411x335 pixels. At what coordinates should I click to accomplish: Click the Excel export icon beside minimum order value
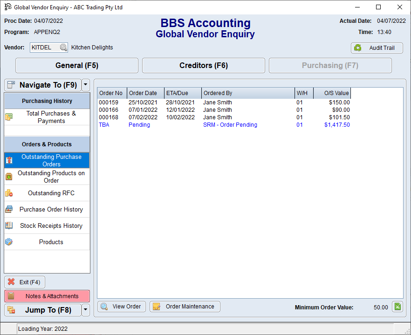397,307
